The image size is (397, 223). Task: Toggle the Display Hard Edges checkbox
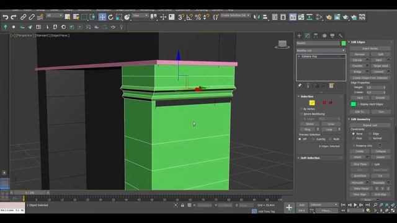[359, 104]
